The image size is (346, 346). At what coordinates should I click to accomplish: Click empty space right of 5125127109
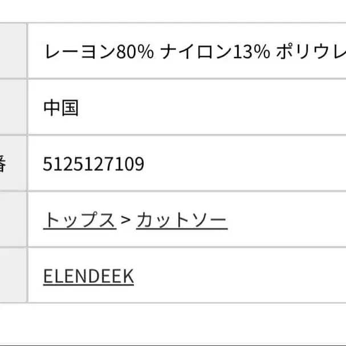(x=245, y=165)
